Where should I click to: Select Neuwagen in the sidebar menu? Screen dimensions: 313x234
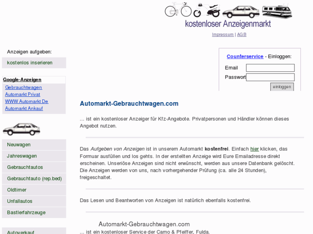[34, 145]
